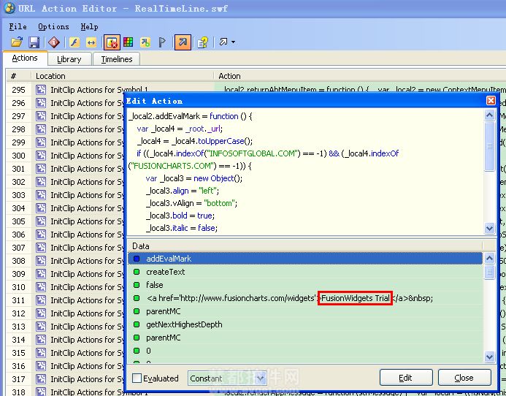Click the script icon on row 296

click(41, 103)
